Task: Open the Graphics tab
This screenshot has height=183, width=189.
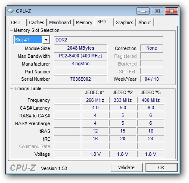Action: [x=124, y=22]
